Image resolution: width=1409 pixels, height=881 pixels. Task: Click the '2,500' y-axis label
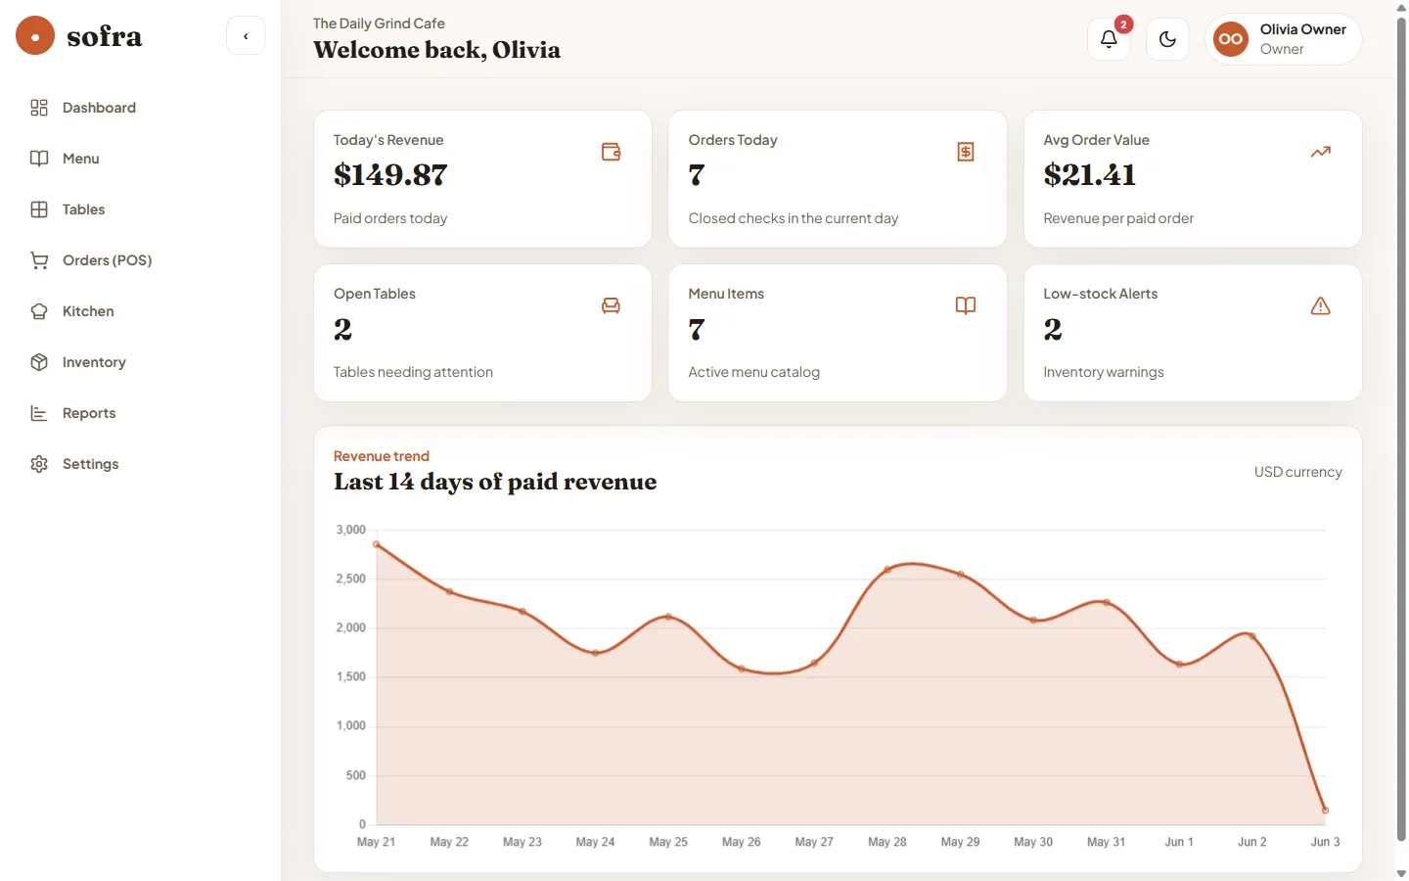pyautogui.click(x=351, y=579)
